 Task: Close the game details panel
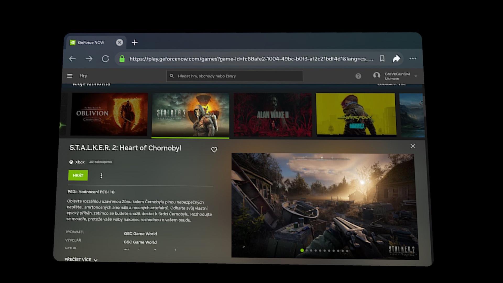coord(413,146)
